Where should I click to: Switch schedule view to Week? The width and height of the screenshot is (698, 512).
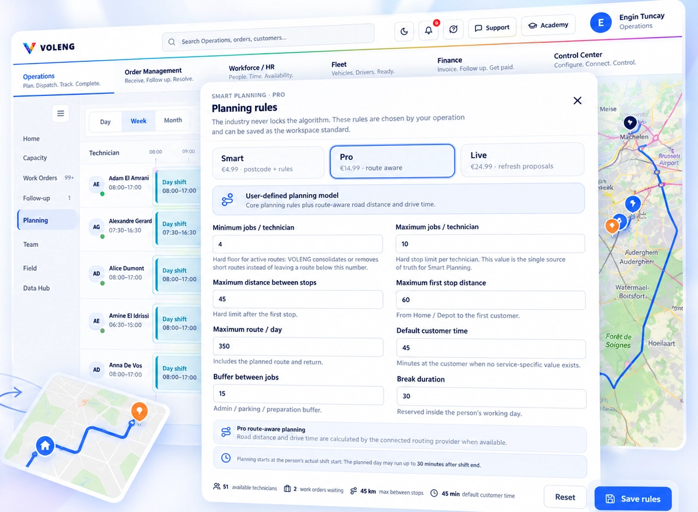point(138,121)
